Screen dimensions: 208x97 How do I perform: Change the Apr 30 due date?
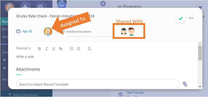[27, 31]
